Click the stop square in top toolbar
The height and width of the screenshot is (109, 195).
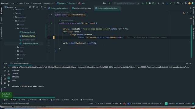tap(158, 3)
